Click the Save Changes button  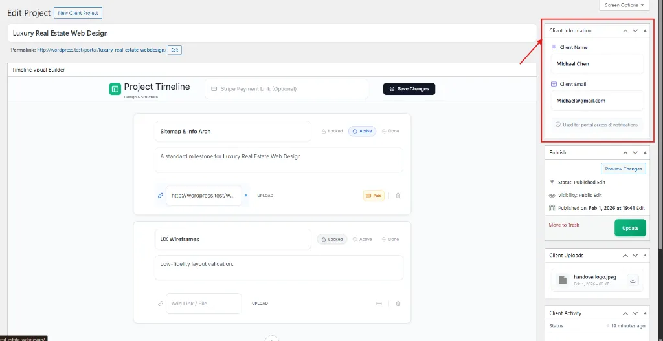click(x=409, y=88)
